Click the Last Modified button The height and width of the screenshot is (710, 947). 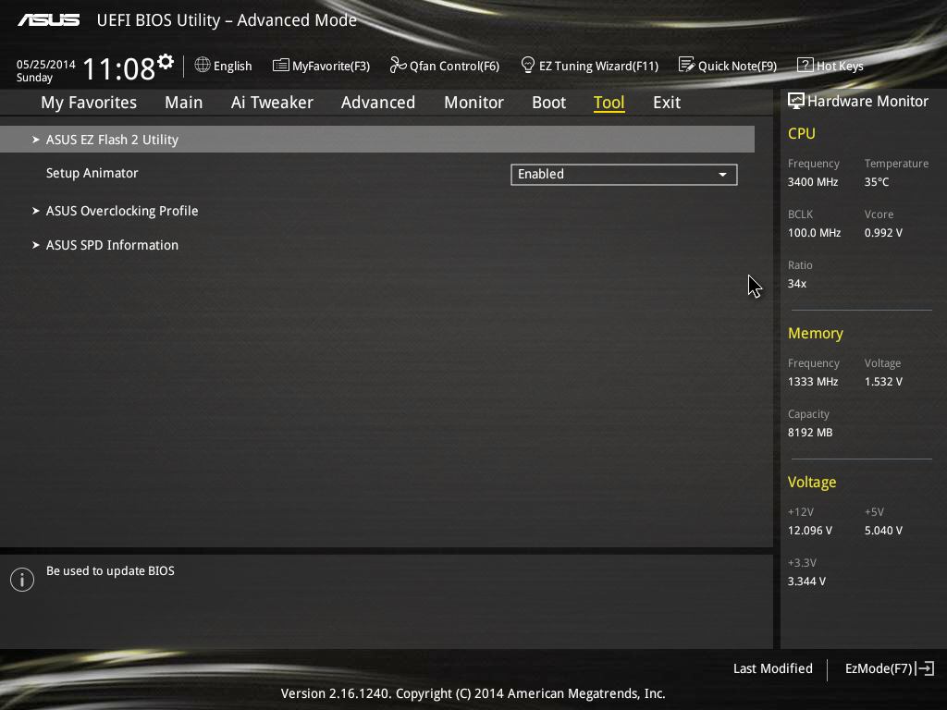tap(772, 668)
